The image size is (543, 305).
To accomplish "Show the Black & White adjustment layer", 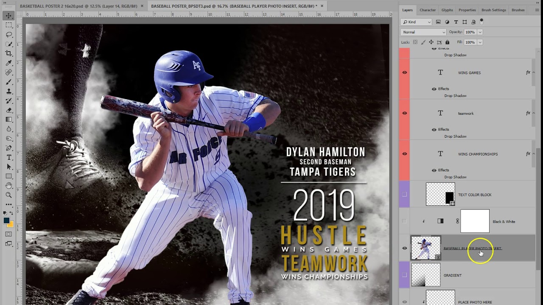I will point(404,221).
